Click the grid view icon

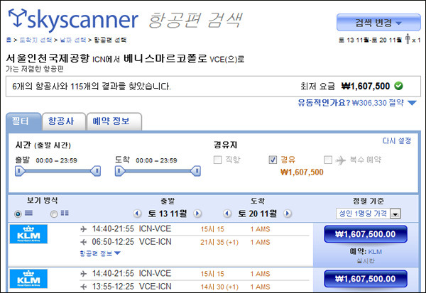coord(65,213)
